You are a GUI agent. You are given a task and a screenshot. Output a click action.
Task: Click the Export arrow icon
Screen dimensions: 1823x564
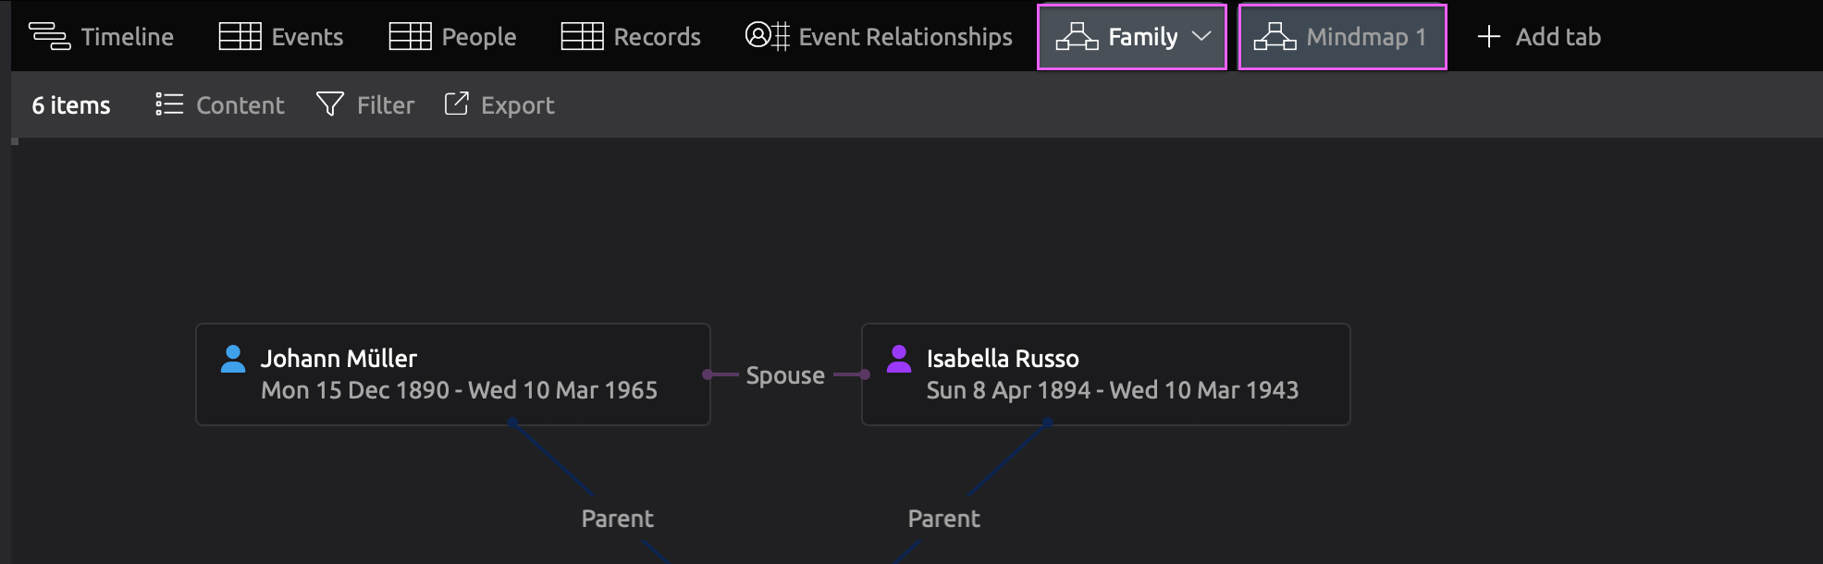[x=456, y=104]
